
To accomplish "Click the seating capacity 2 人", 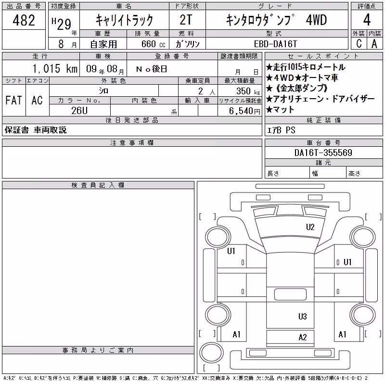I will [x=206, y=91].
